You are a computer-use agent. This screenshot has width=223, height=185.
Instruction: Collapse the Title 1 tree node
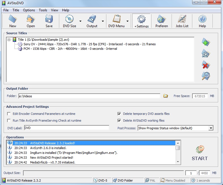[x=9, y=40]
